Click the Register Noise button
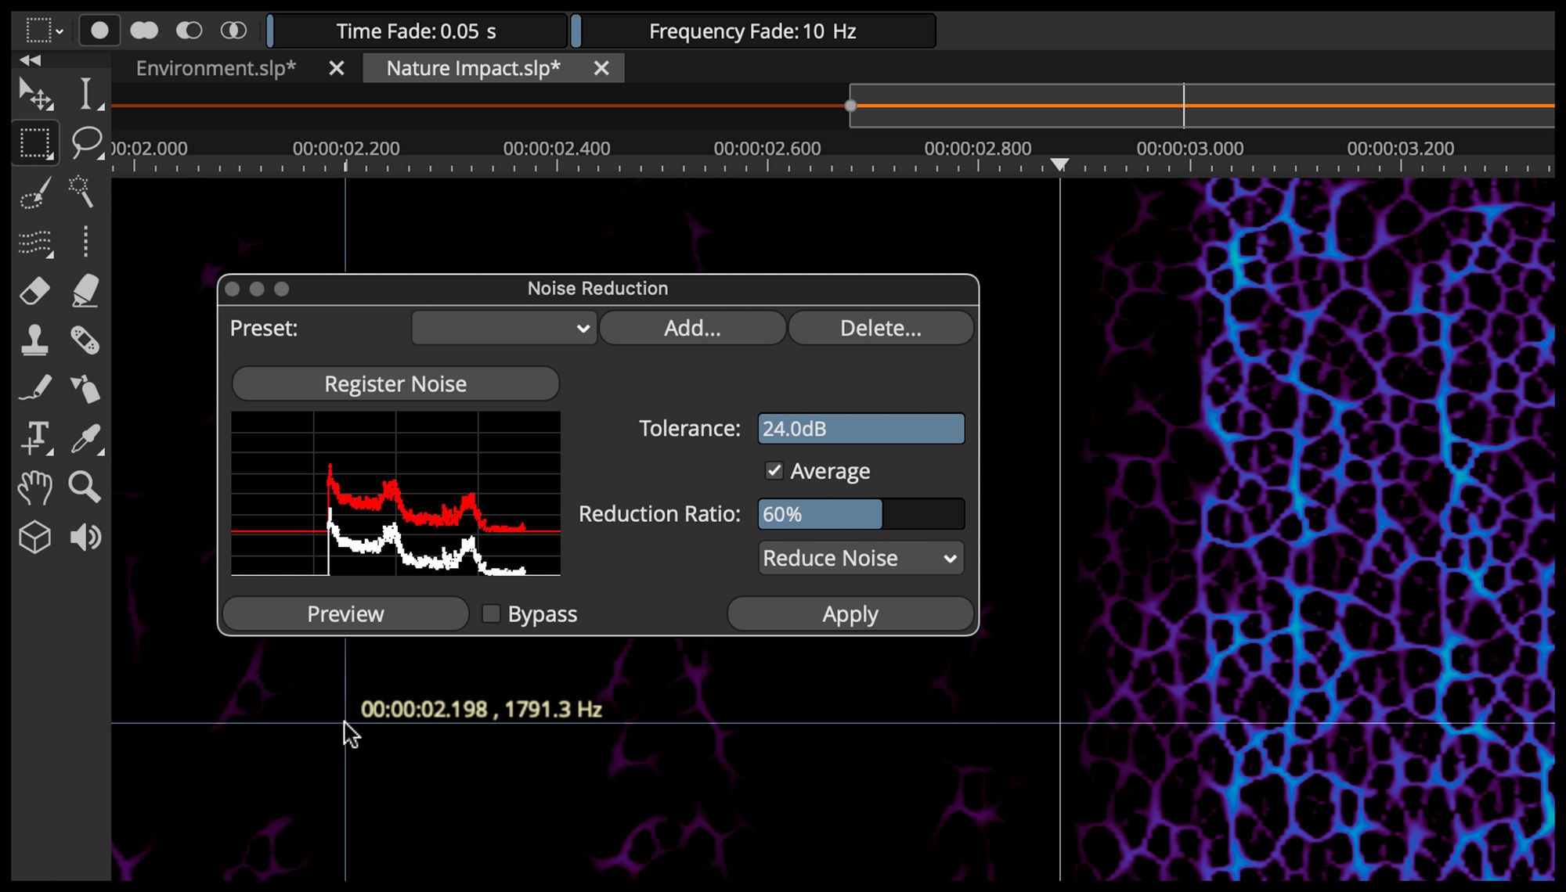1566x892 pixels. coord(395,383)
